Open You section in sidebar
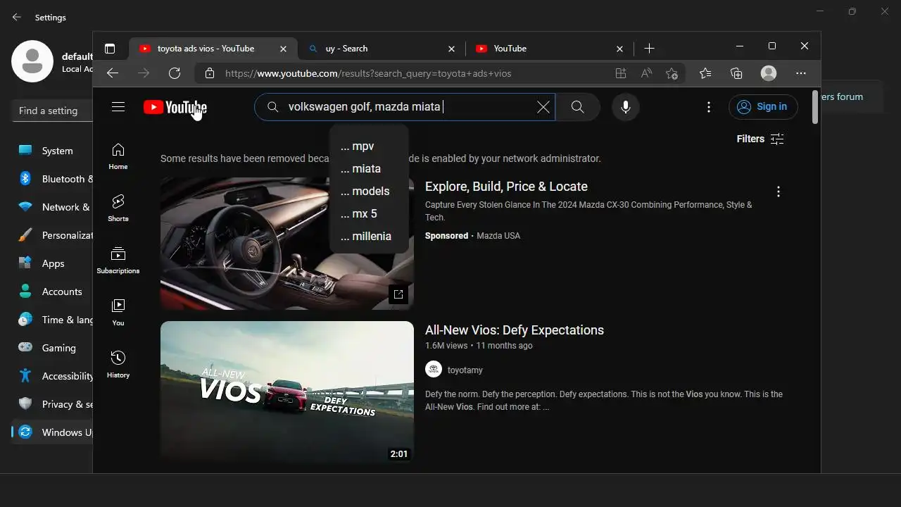The width and height of the screenshot is (901, 507). pos(118,313)
